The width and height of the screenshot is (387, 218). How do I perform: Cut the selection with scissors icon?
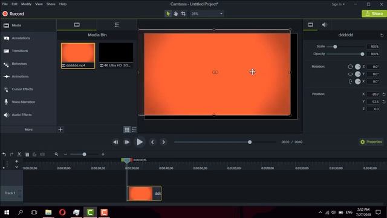[x=19, y=154]
